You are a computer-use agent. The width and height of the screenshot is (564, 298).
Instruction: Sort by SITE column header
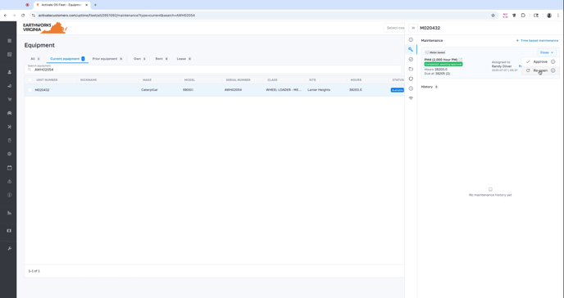point(312,79)
